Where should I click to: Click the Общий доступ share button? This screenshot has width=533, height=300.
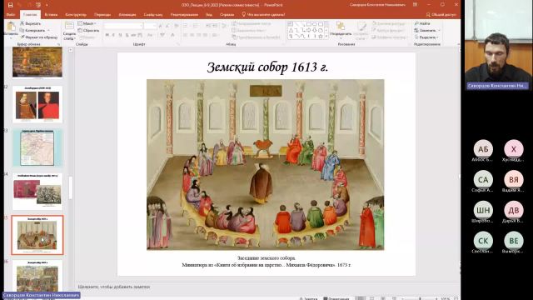tap(441, 15)
